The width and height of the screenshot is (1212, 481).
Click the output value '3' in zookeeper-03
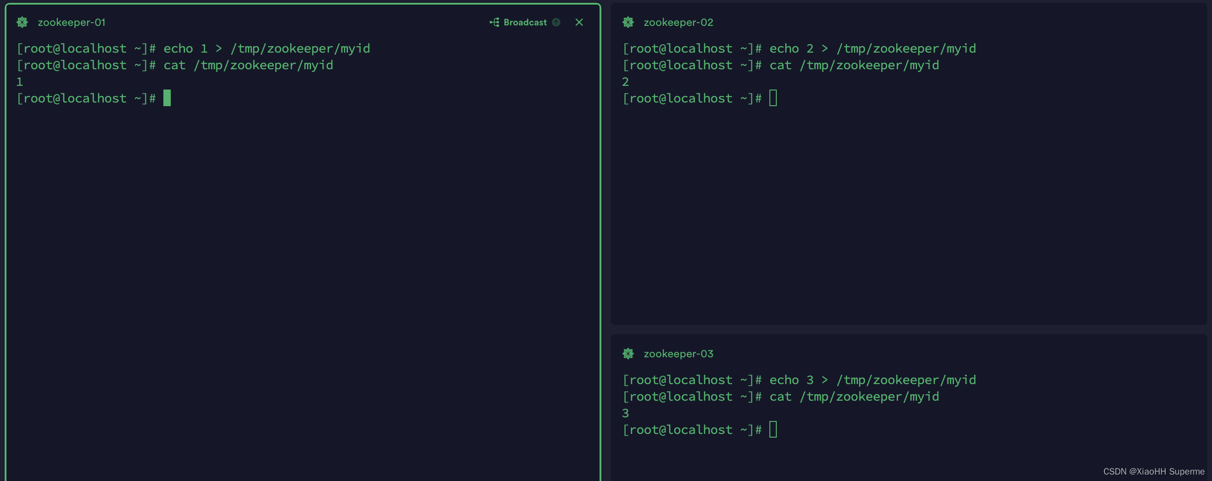click(625, 413)
